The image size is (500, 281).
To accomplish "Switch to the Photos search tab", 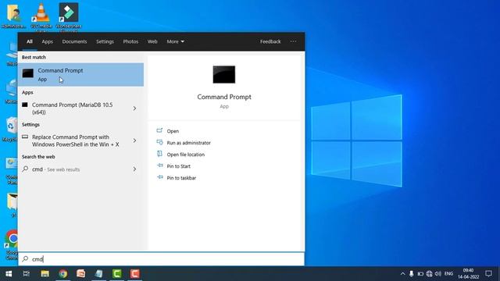I will click(x=130, y=41).
